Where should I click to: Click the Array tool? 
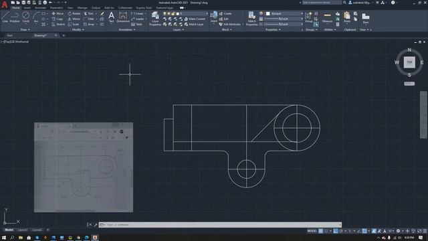[89, 24]
